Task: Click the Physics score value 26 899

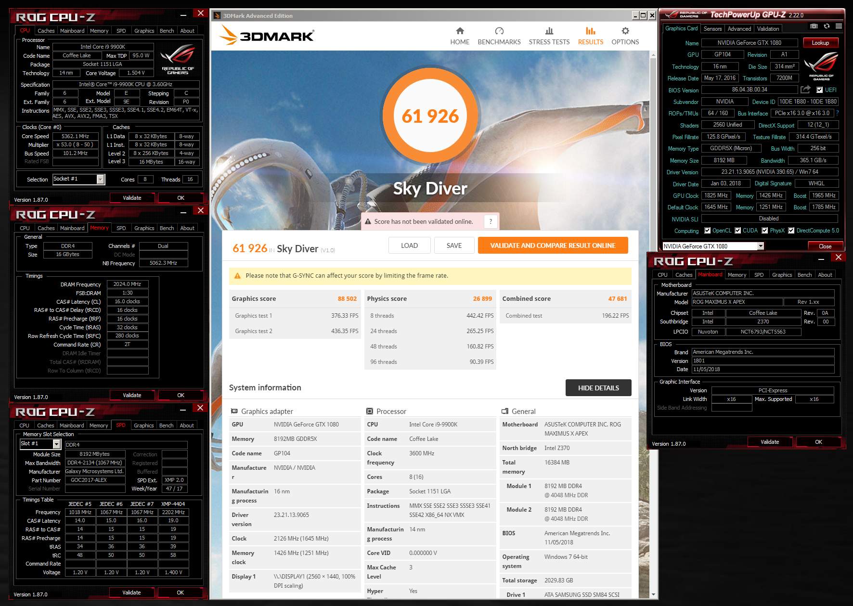Action: pos(482,298)
